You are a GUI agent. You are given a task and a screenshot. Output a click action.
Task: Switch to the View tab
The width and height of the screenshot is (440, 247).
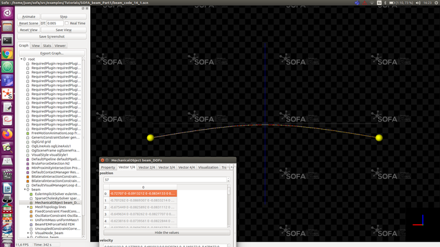coord(36,46)
